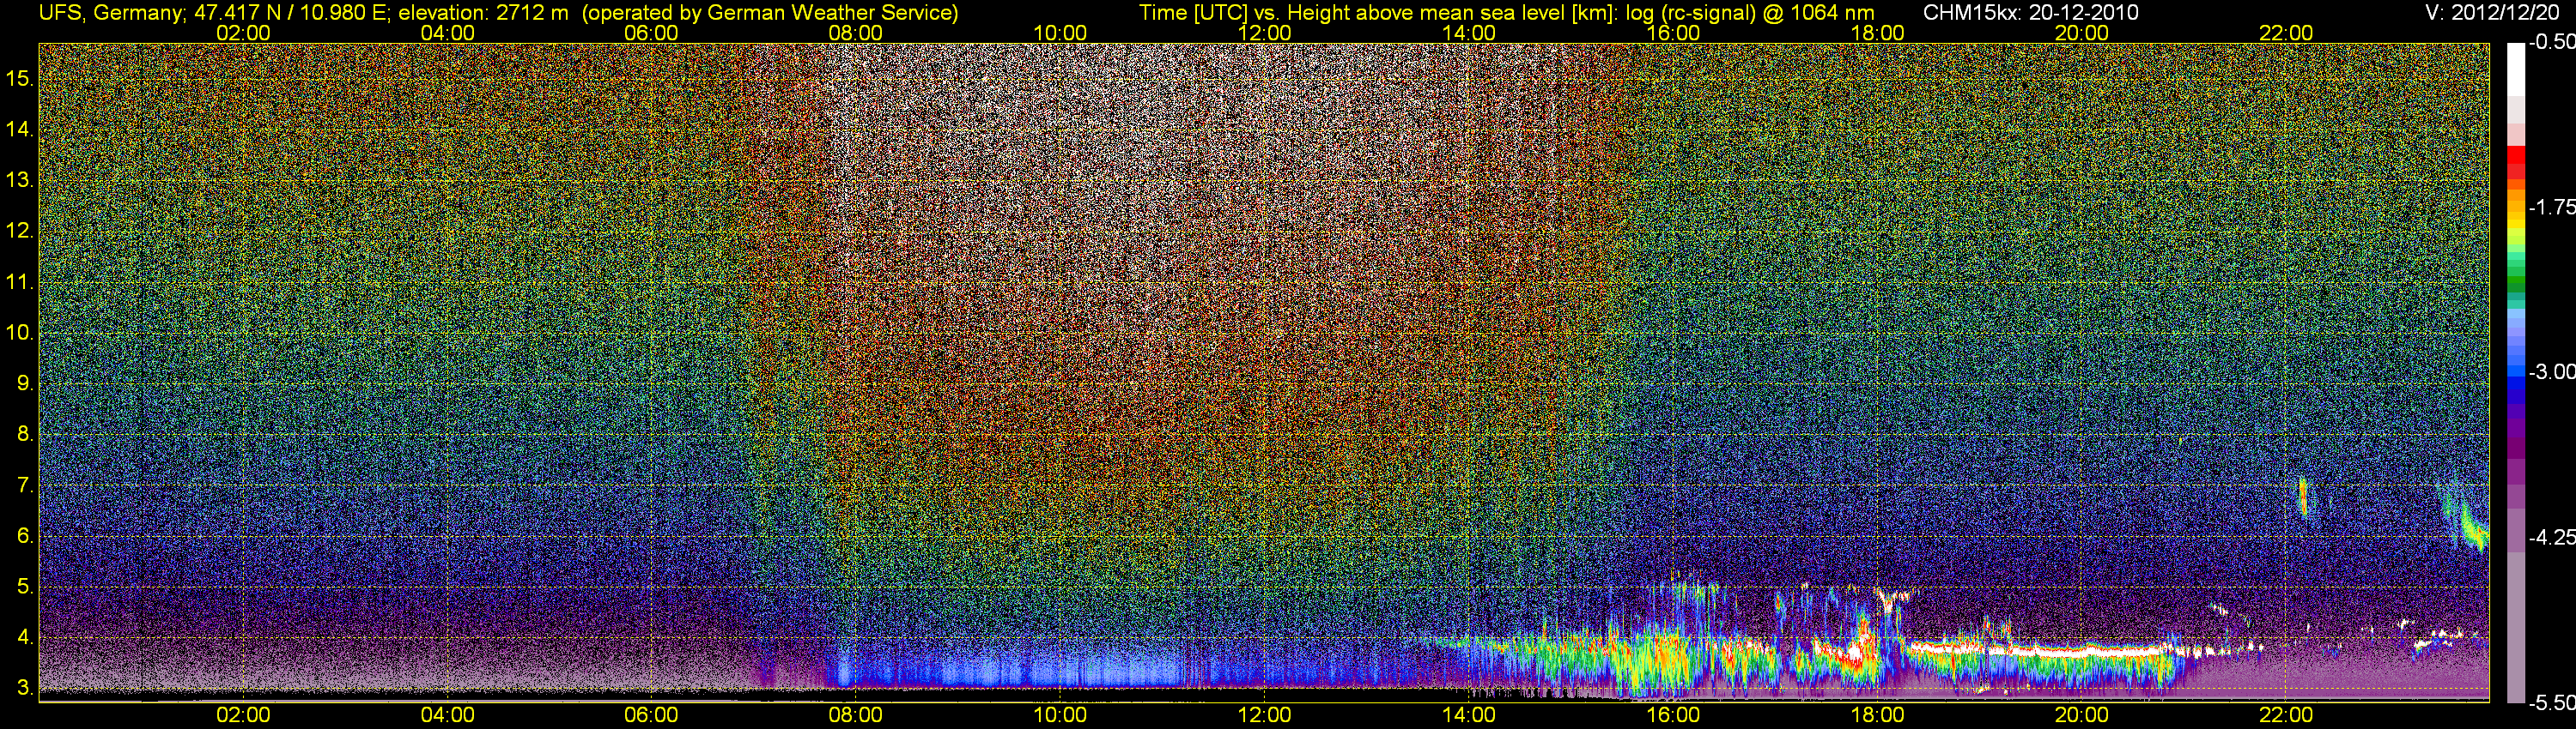Click '12:00' on the upper time axis
The image size is (2576, 729).
[1264, 33]
